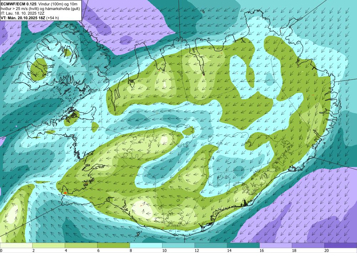The image size is (357, 253).
Task: Click the legend label '0'
Action: (1, 251)
